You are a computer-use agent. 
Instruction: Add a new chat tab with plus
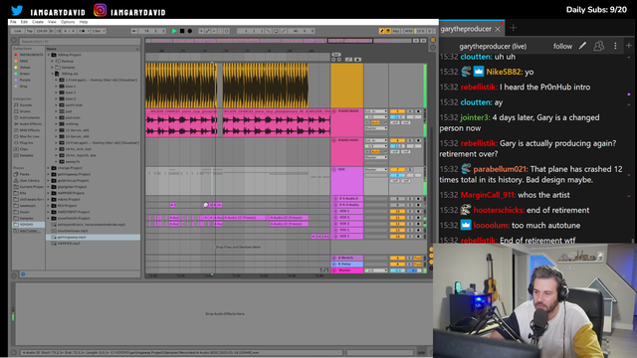pos(514,28)
